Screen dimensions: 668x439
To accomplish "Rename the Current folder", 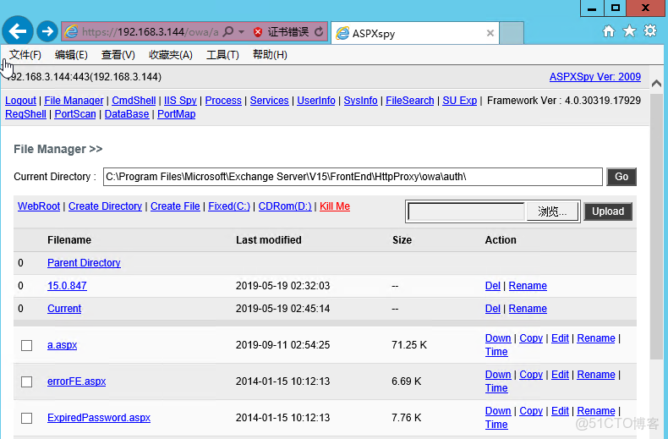I will [528, 309].
